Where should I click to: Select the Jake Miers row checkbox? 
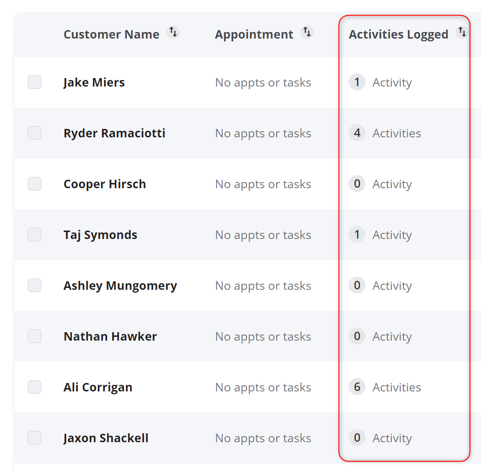(x=34, y=82)
